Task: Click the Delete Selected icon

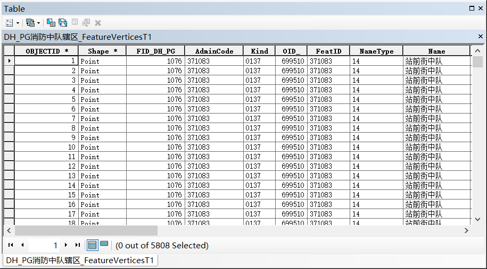Action: click(98, 23)
